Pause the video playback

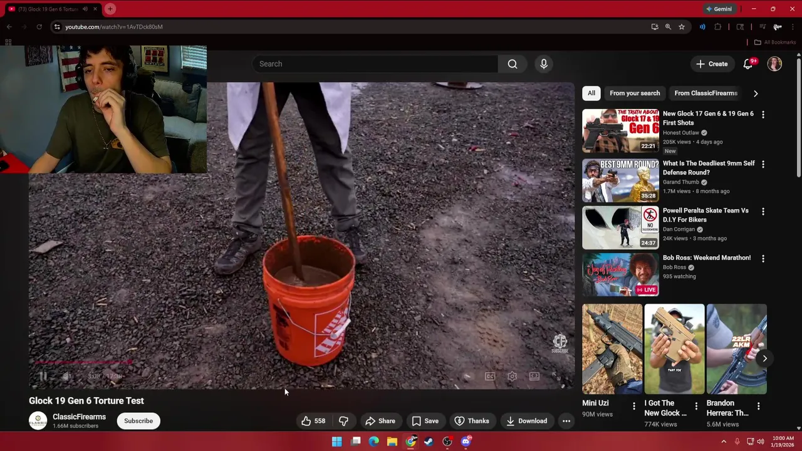coord(43,376)
